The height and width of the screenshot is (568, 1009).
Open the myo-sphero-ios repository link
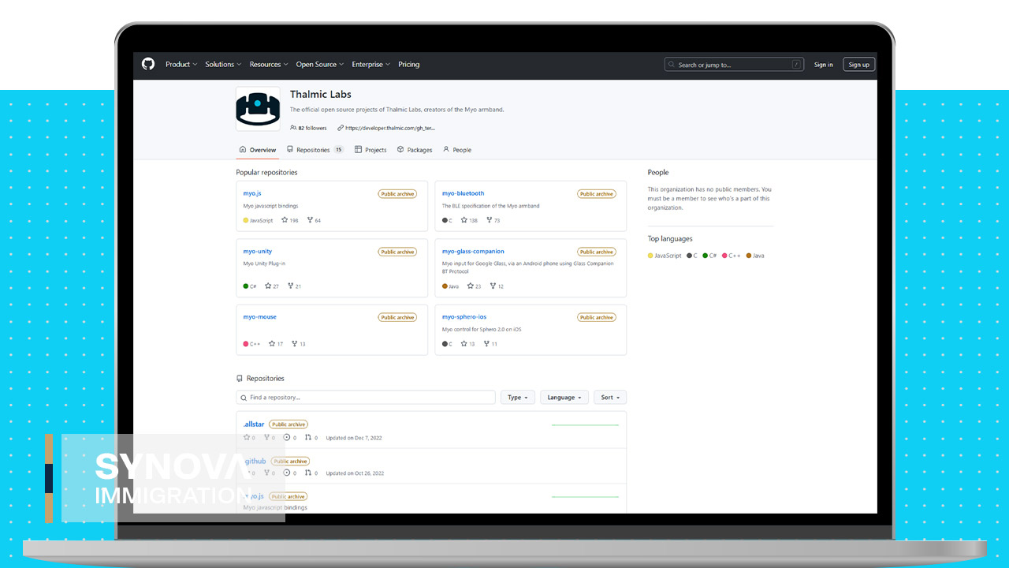pos(464,317)
